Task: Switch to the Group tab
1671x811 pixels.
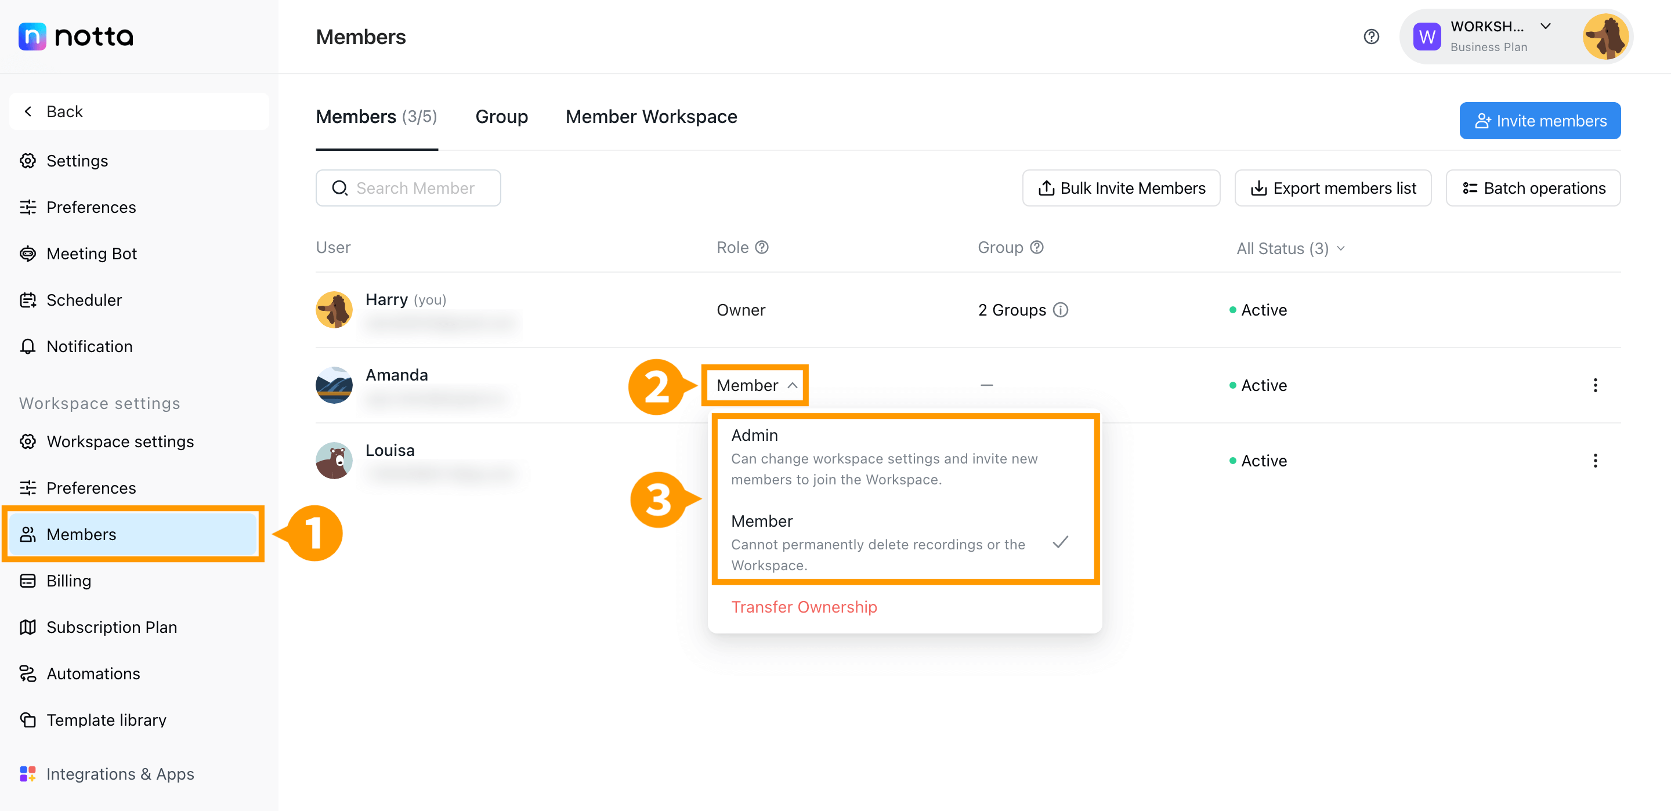Action: tap(501, 117)
